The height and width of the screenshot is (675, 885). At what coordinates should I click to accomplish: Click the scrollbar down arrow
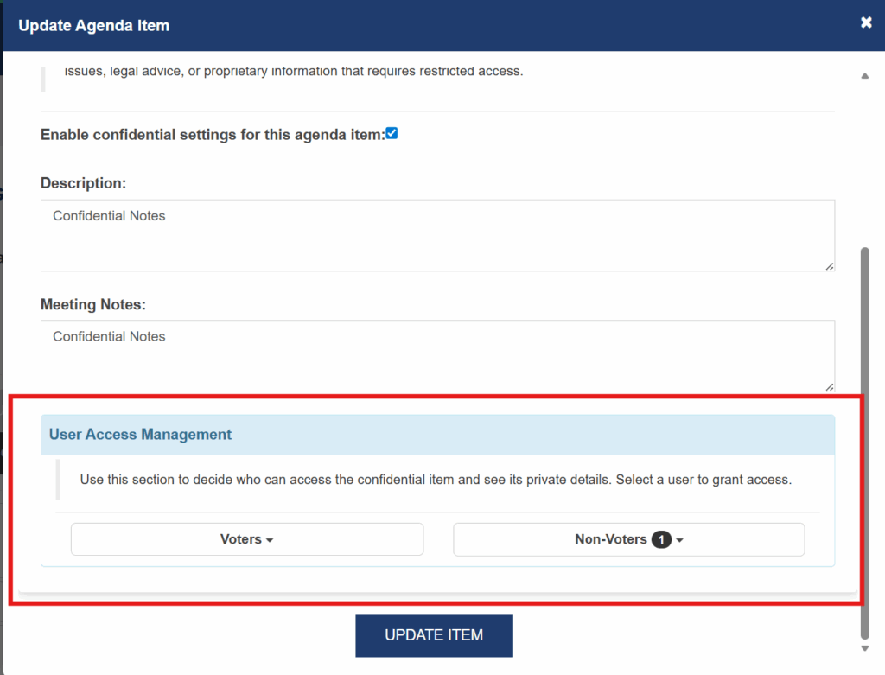coord(865,648)
